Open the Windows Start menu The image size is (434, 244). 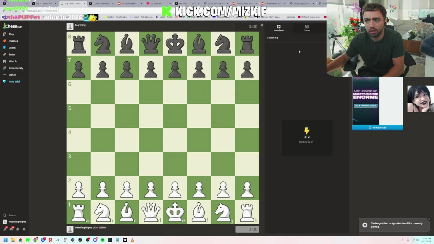pos(5,240)
